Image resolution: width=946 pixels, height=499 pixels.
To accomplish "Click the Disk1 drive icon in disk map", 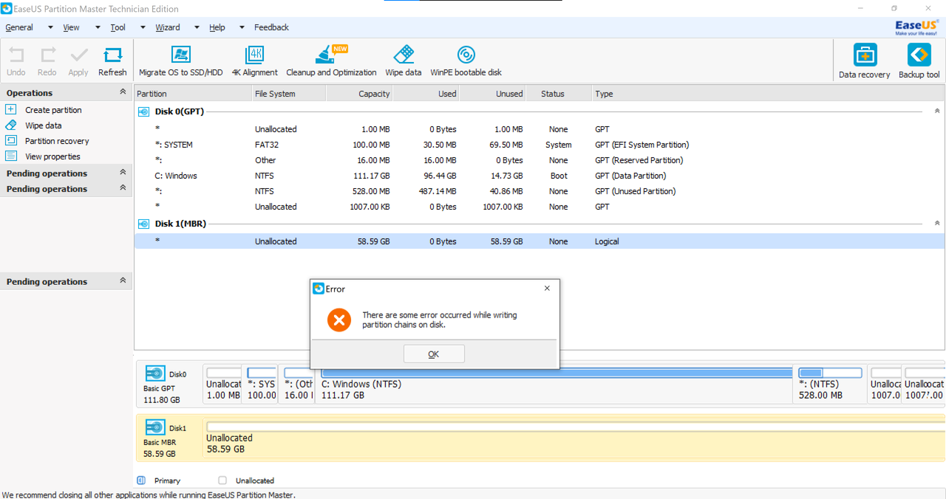I will coord(155,427).
